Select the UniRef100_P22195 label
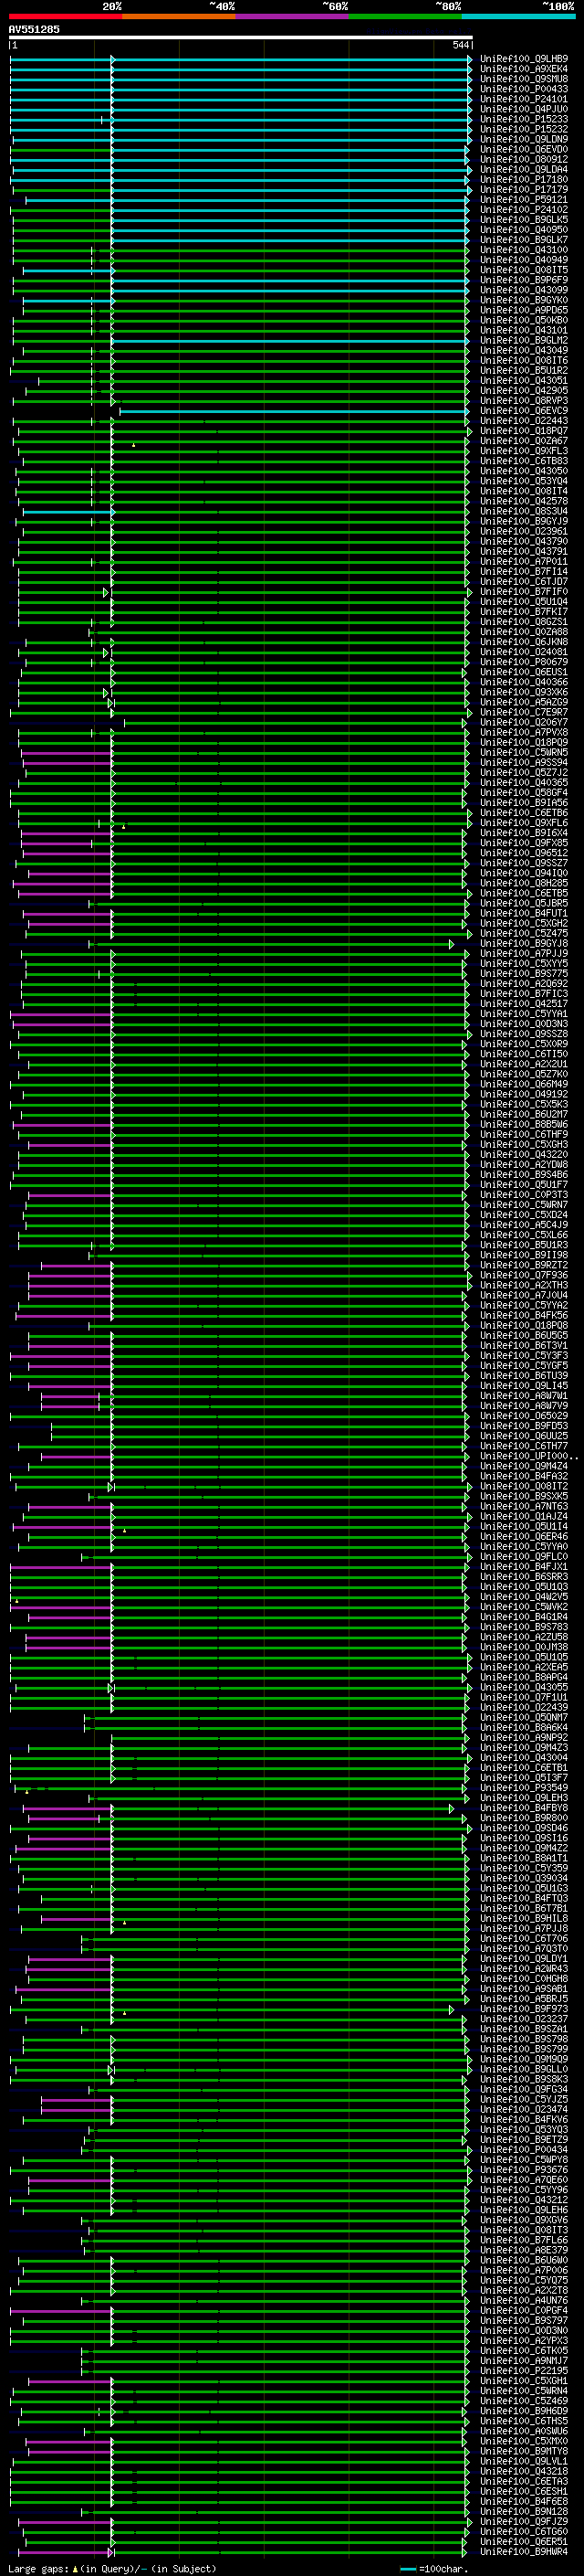Viewport: 584px width, 2576px height. (x=524, y=2370)
